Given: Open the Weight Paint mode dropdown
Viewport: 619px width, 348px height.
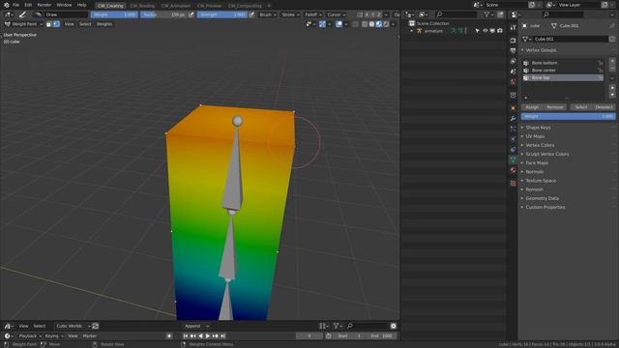Looking at the screenshot, I should tap(23, 24).
